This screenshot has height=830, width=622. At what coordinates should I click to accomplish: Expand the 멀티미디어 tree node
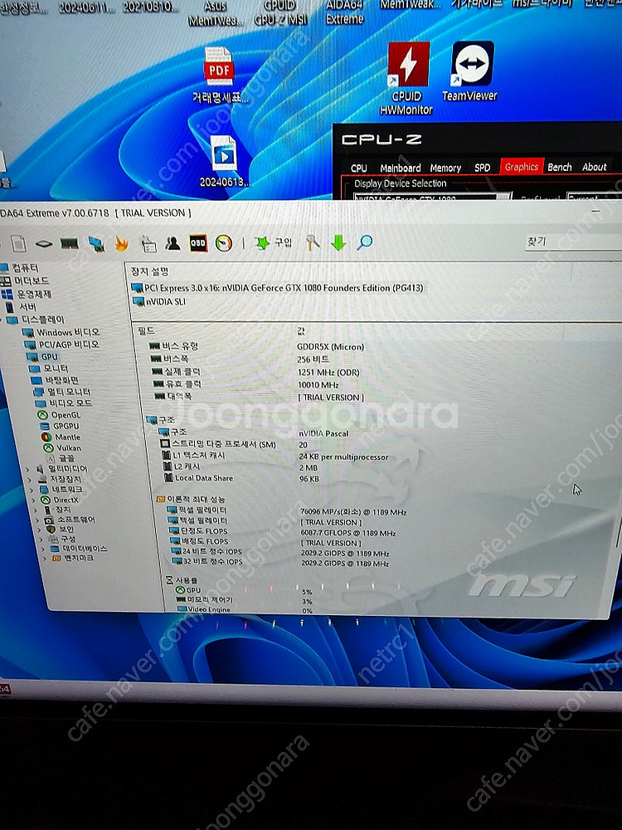[x=28, y=469]
